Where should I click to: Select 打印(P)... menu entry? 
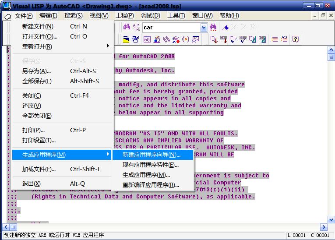pos(62,130)
